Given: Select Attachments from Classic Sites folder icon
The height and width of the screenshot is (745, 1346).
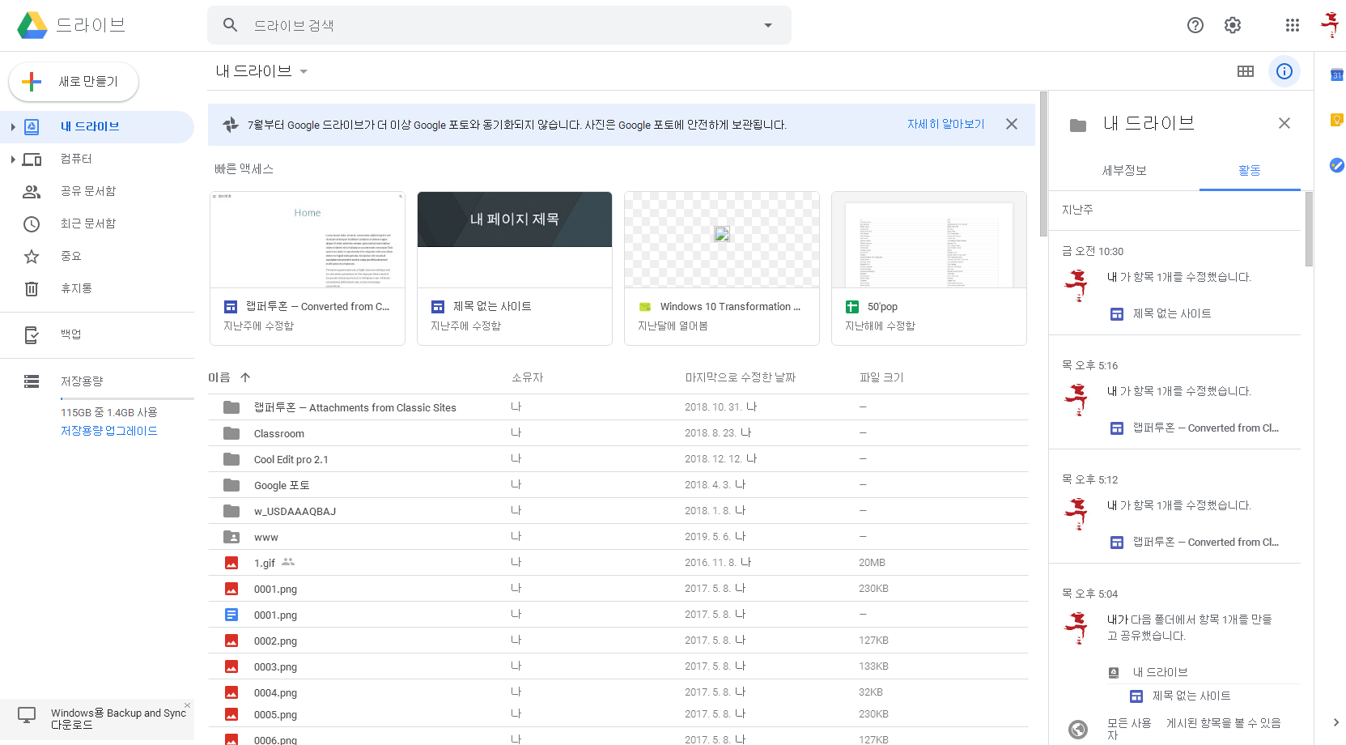Looking at the screenshot, I should 231,407.
